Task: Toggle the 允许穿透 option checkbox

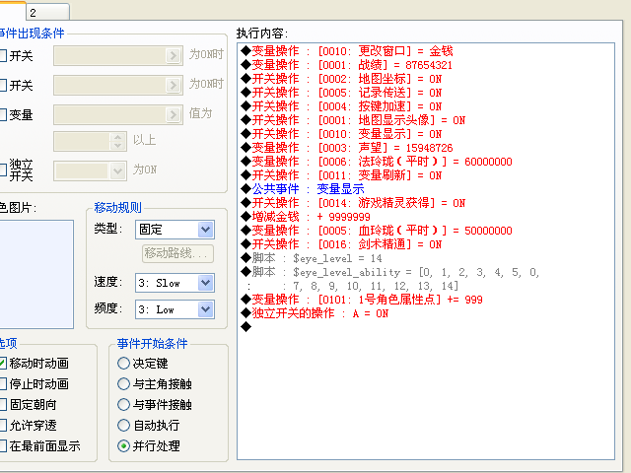Action: [x=3, y=425]
